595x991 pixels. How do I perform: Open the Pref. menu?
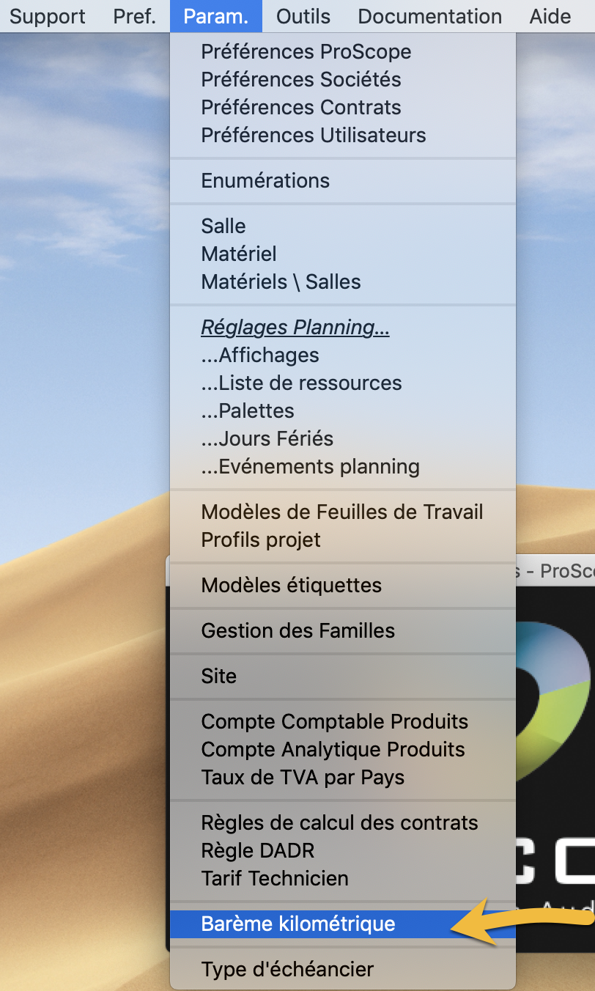point(134,16)
